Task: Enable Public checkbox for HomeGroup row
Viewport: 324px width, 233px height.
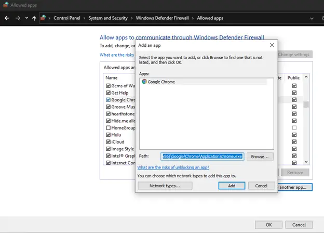Action: (x=294, y=127)
